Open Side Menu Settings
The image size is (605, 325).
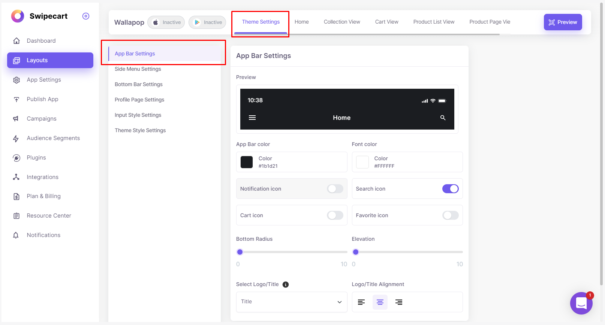[138, 69]
